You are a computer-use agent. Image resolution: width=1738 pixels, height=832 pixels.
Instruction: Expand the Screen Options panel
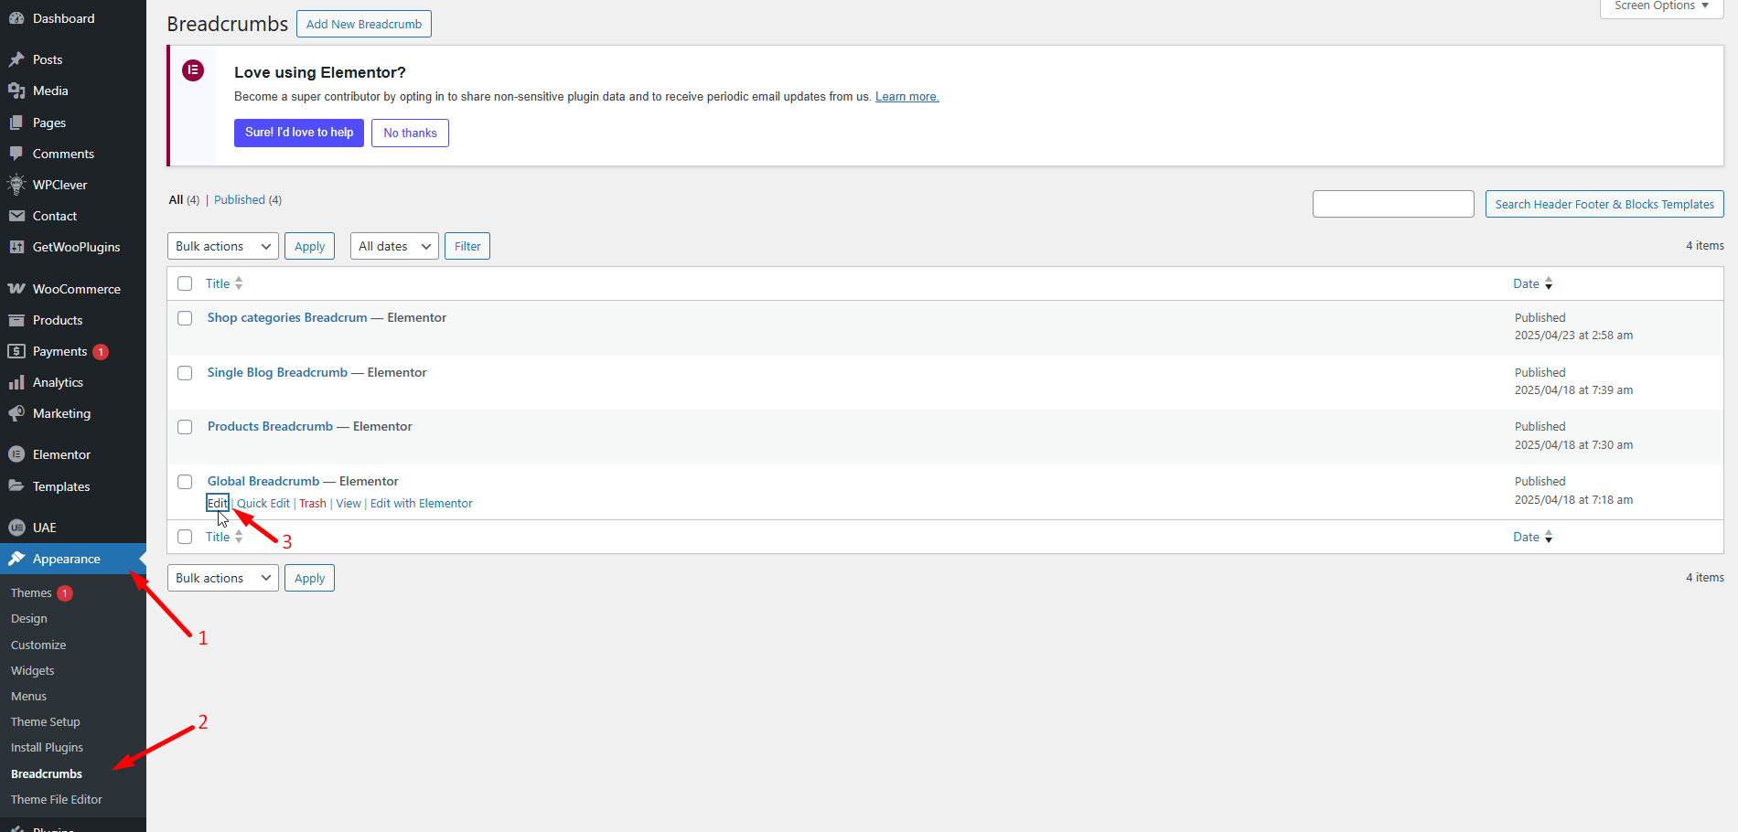(1661, 6)
